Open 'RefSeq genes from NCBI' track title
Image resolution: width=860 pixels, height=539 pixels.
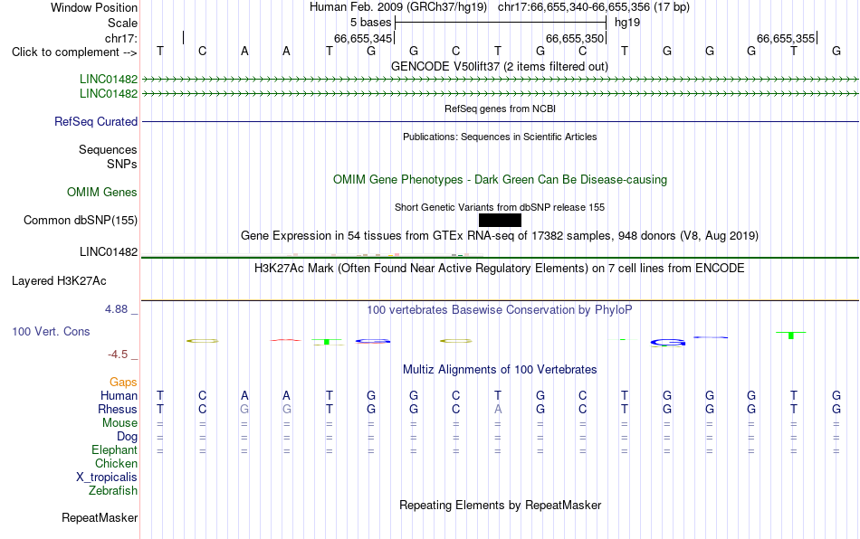point(500,109)
